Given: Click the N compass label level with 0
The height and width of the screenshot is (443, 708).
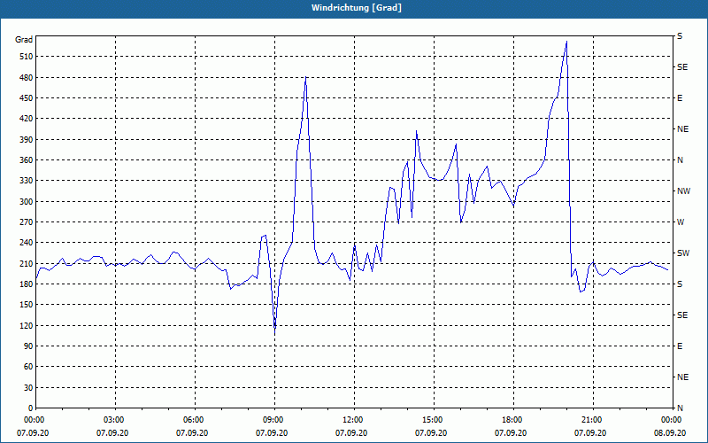Looking at the screenshot, I should point(680,408).
